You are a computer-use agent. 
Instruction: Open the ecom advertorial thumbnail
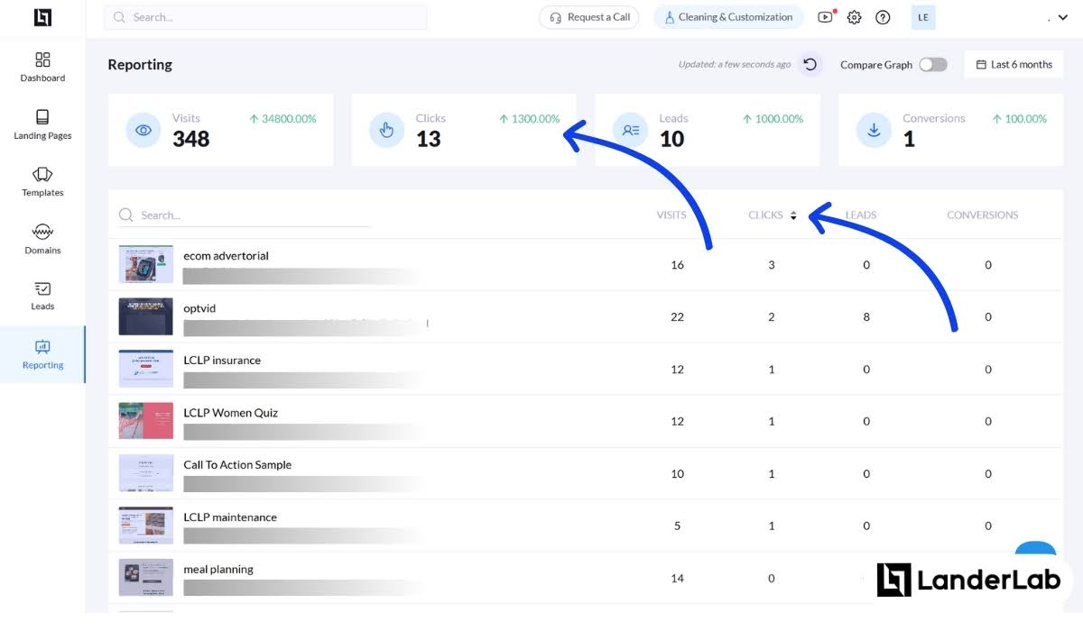(x=146, y=264)
